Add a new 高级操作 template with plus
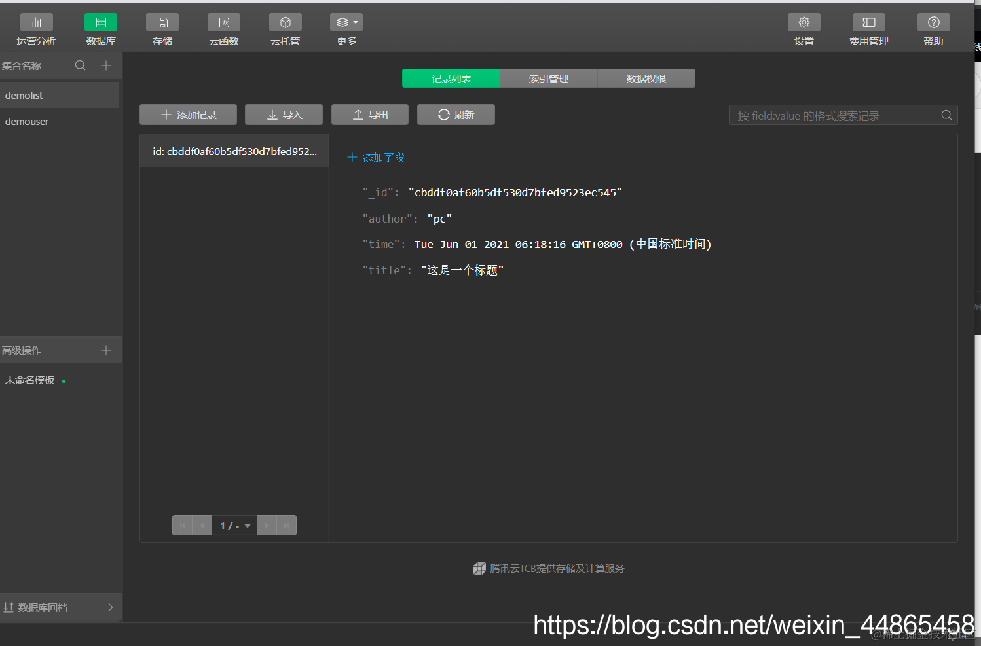Viewport: 981px width, 646px height. [x=106, y=350]
